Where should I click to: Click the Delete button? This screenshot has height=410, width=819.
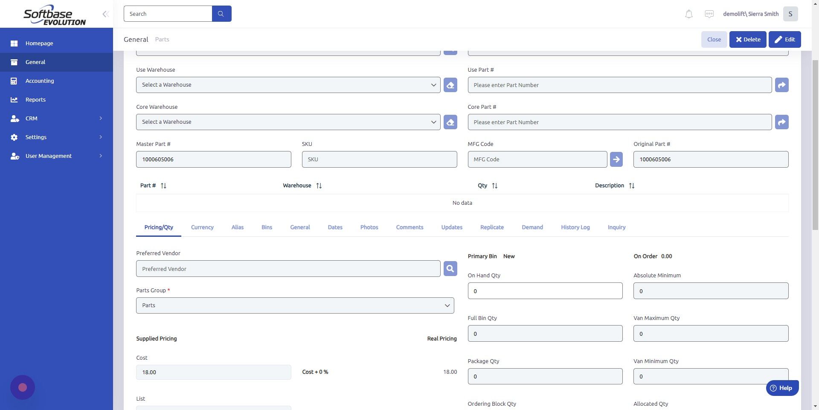pyautogui.click(x=747, y=39)
